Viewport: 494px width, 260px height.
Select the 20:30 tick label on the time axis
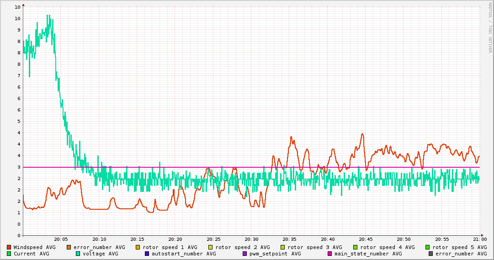pos(251,239)
